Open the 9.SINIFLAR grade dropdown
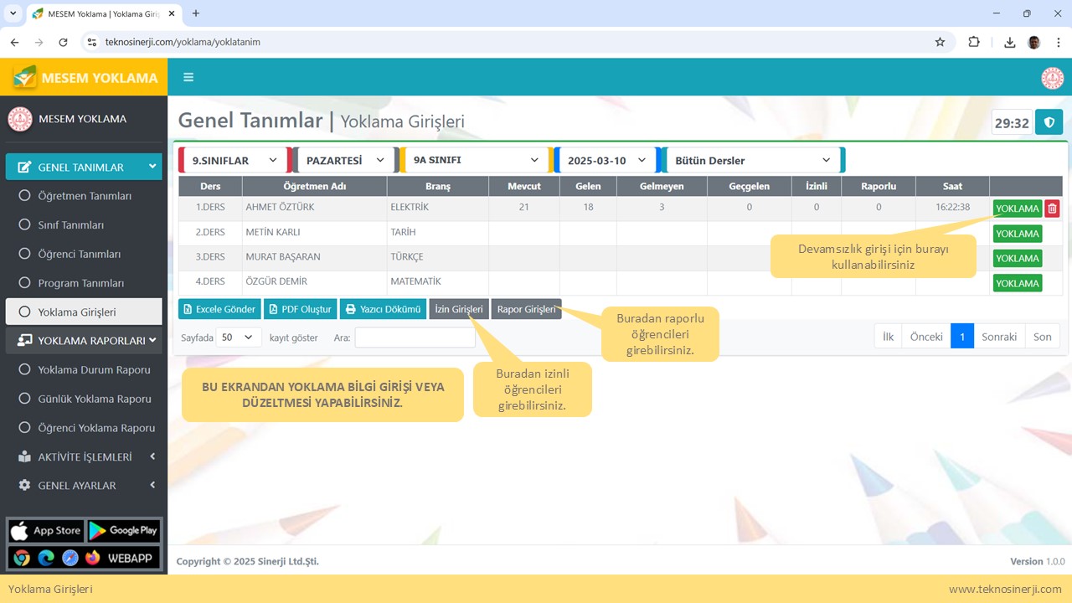This screenshot has height=603, width=1072. coord(234,160)
